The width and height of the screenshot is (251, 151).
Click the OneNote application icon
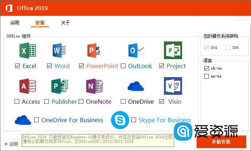[94, 86]
